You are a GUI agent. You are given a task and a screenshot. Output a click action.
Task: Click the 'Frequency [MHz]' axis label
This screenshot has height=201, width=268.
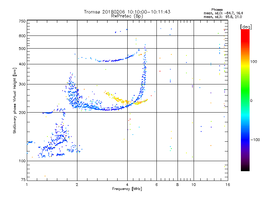127,189
